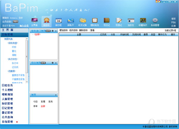Open 理财规划 sidebar section
The width and height of the screenshot is (179, 129).
coord(7,94)
